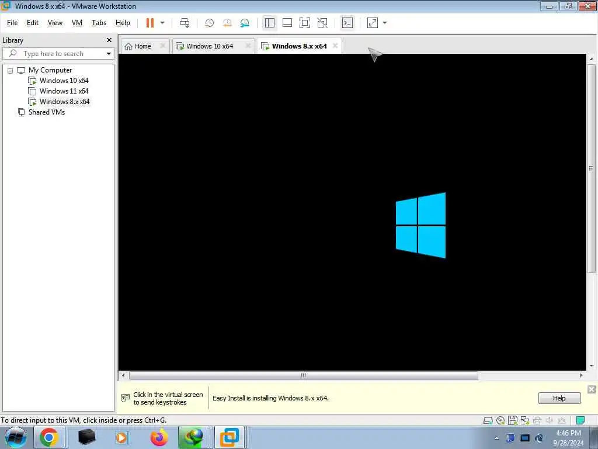Open the File menu

tap(12, 23)
